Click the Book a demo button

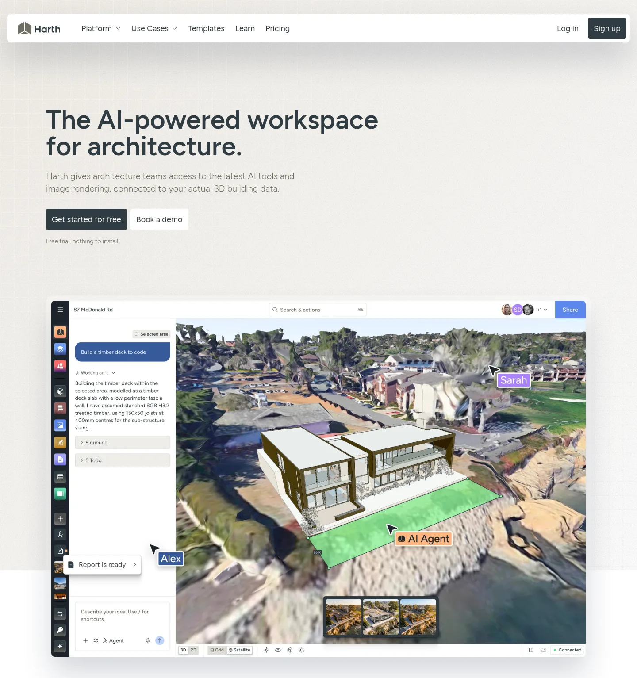pos(159,219)
